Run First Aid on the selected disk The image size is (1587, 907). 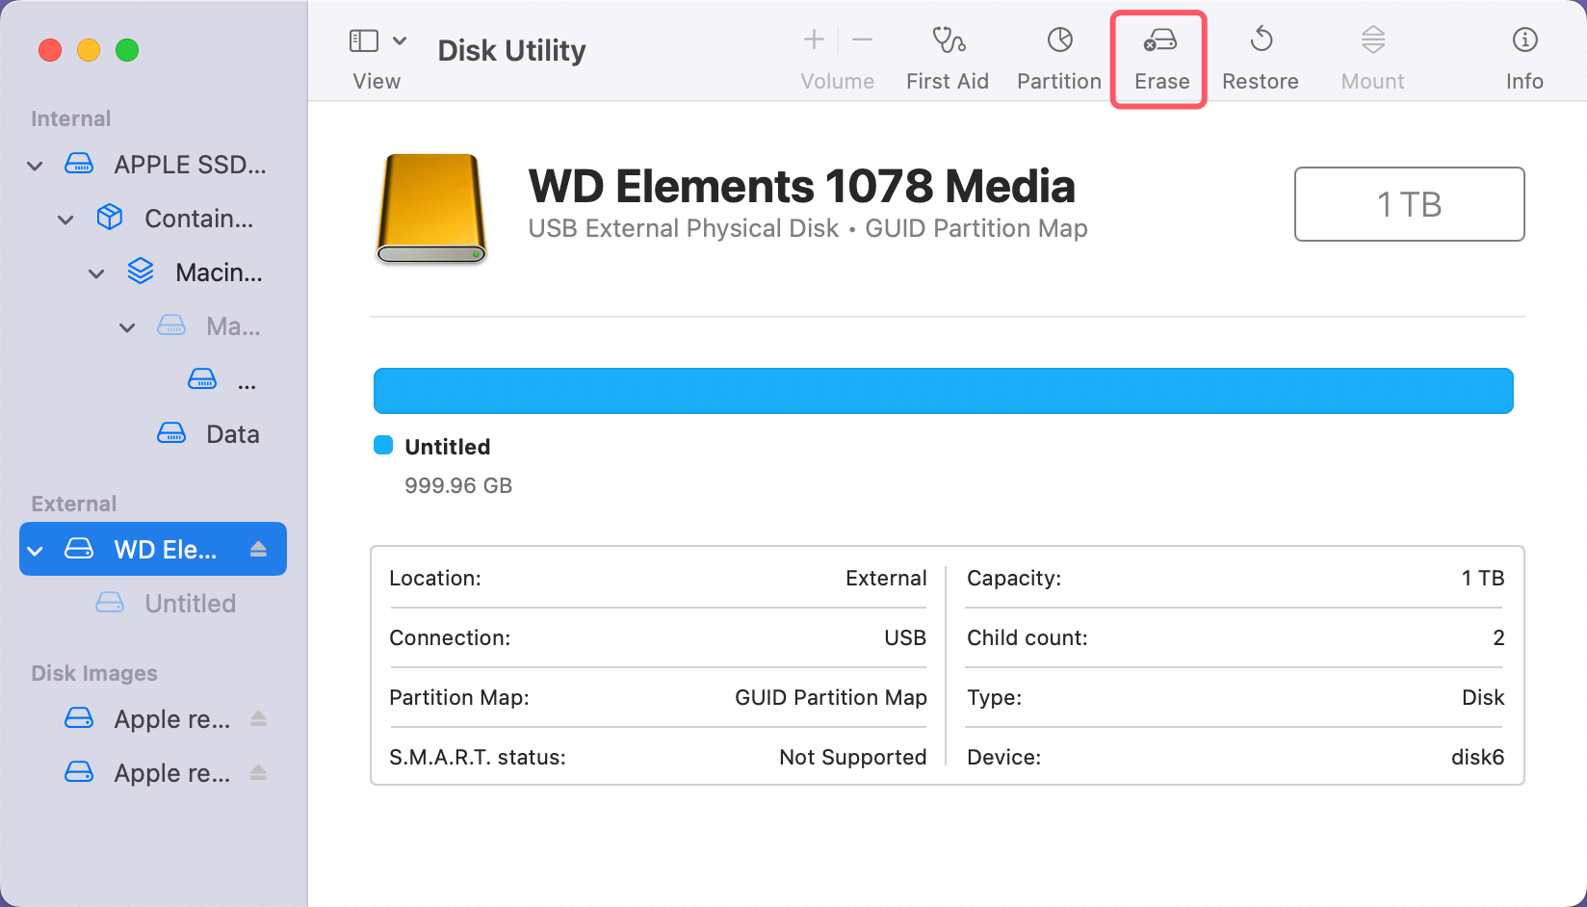948,53
